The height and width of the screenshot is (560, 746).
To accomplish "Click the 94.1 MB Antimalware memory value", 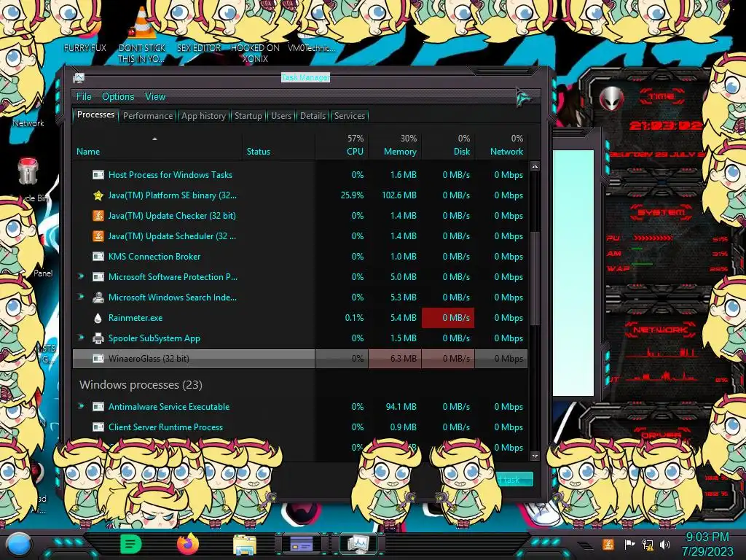I will pyautogui.click(x=401, y=407).
